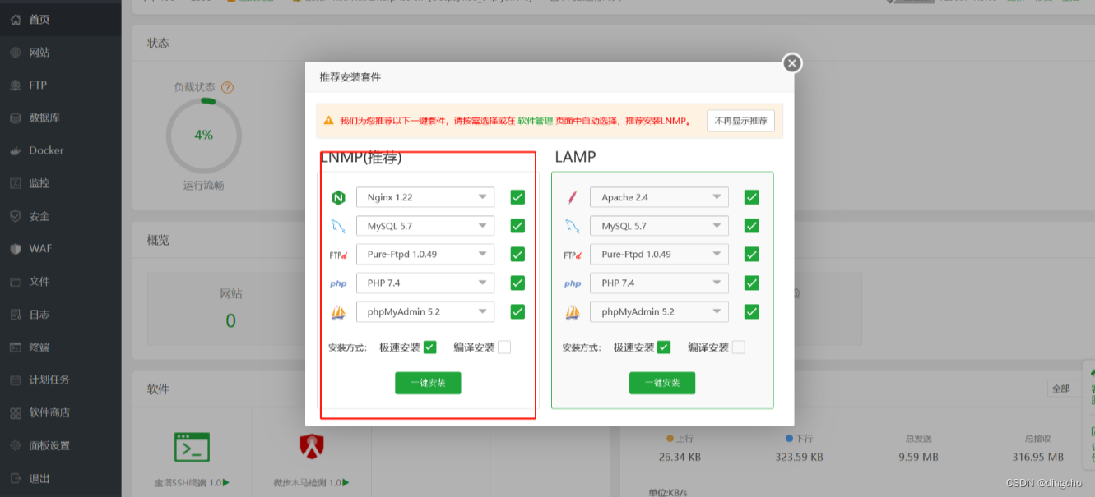Click the 终端 terminal icon in sidebar

(x=15, y=347)
